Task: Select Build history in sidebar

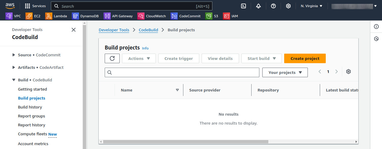Action: point(30,107)
